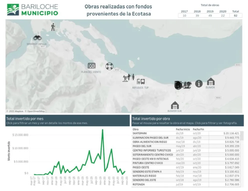Viewport: 248px width, 191px height.
Task: Click the park trees icon near Bunker
Action: click(x=187, y=84)
